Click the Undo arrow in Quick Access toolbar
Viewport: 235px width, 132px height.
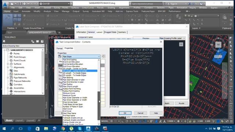[29, 4]
